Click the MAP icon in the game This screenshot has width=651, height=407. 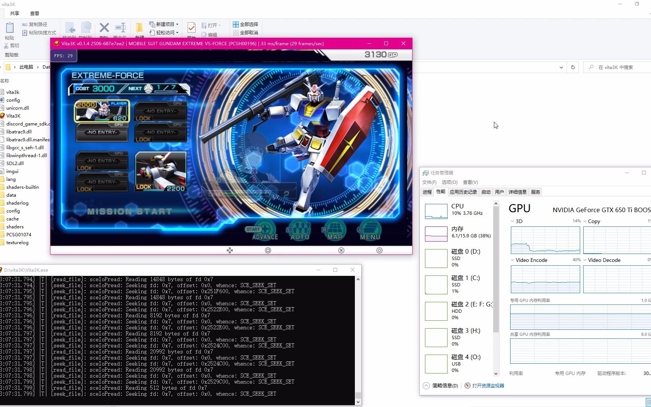[x=335, y=231]
